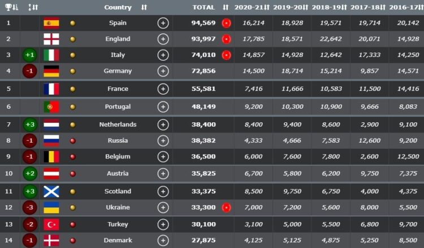This screenshot has width=424, height=248.
Task: Click the red badge beside Ukraine's total
Action: (226, 207)
